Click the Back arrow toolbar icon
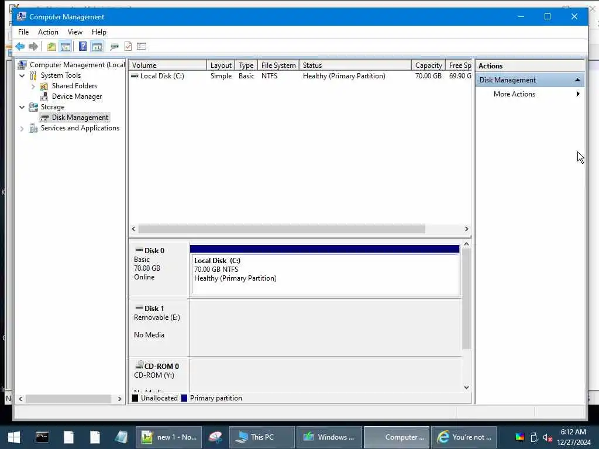 pyautogui.click(x=20, y=47)
